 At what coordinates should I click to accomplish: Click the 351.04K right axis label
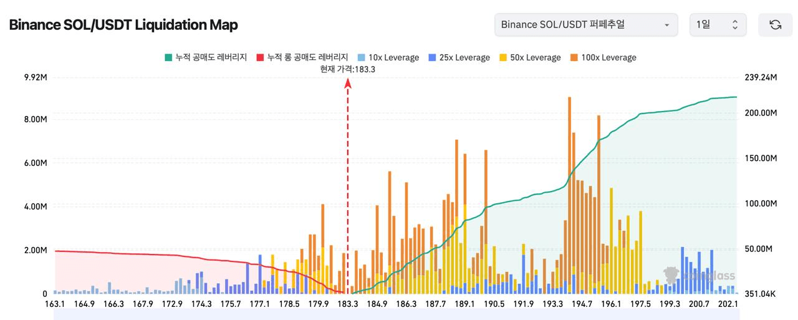coord(760,294)
